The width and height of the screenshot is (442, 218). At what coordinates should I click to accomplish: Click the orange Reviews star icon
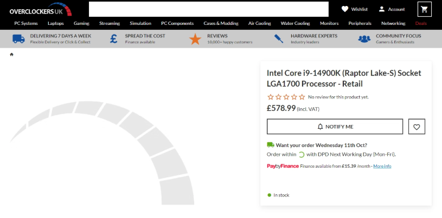click(x=195, y=39)
